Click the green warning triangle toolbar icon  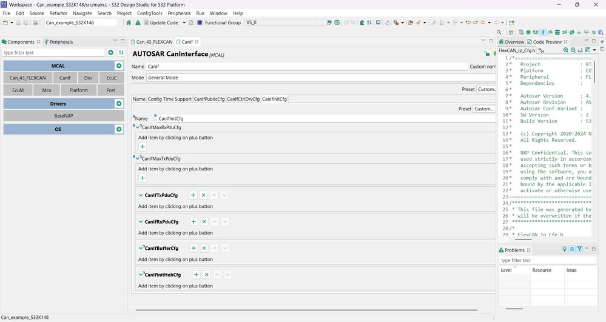pyautogui.click(x=138, y=22)
